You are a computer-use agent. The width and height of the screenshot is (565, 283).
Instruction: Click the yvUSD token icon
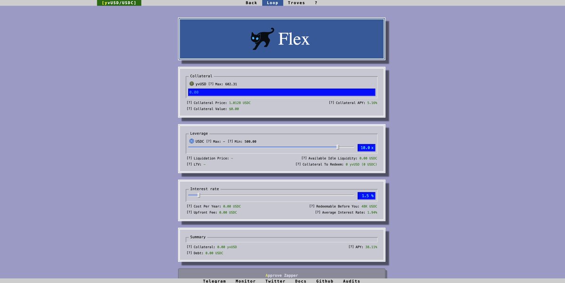[192, 83]
